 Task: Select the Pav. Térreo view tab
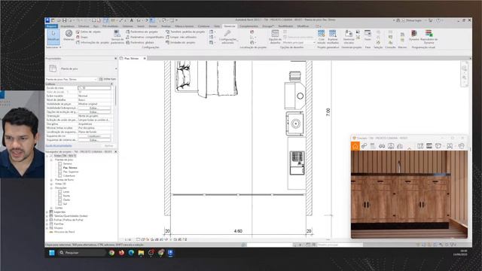[131, 59]
